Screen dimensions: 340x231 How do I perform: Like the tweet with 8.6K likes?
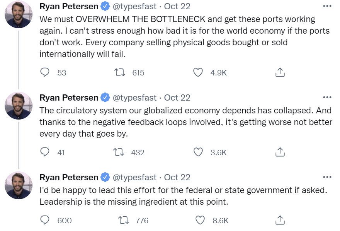(x=200, y=221)
